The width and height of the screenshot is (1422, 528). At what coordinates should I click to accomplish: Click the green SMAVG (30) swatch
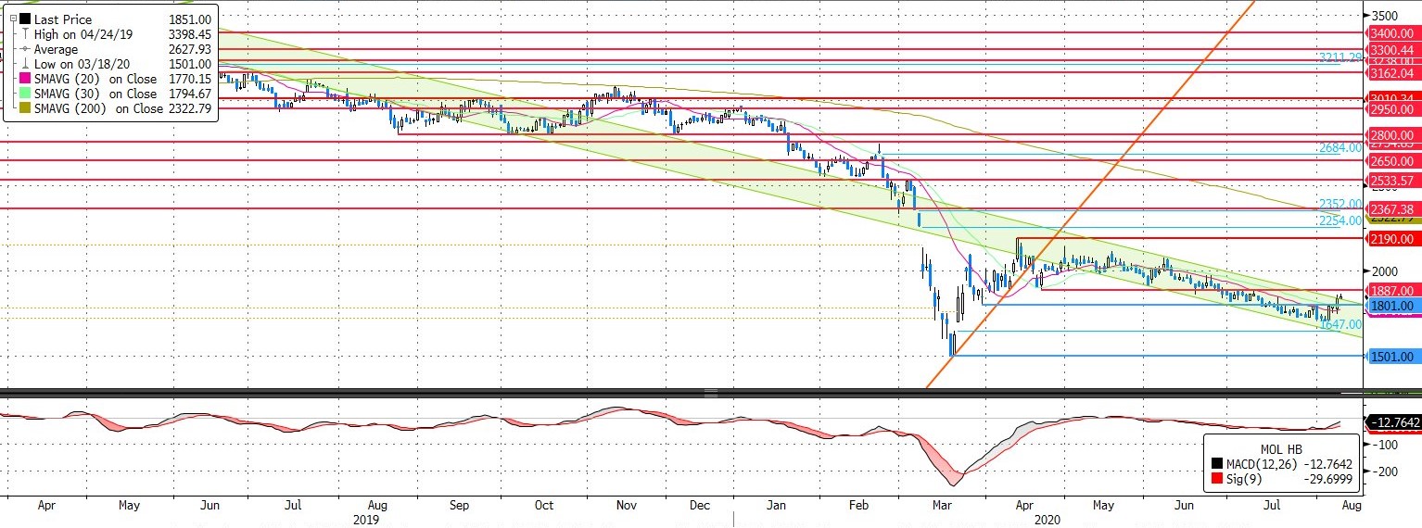pos(24,94)
